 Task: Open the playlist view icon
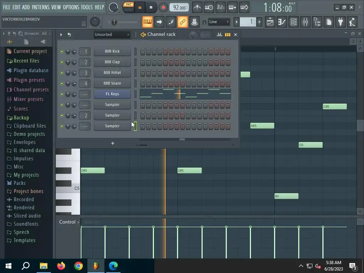click(x=270, y=22)
